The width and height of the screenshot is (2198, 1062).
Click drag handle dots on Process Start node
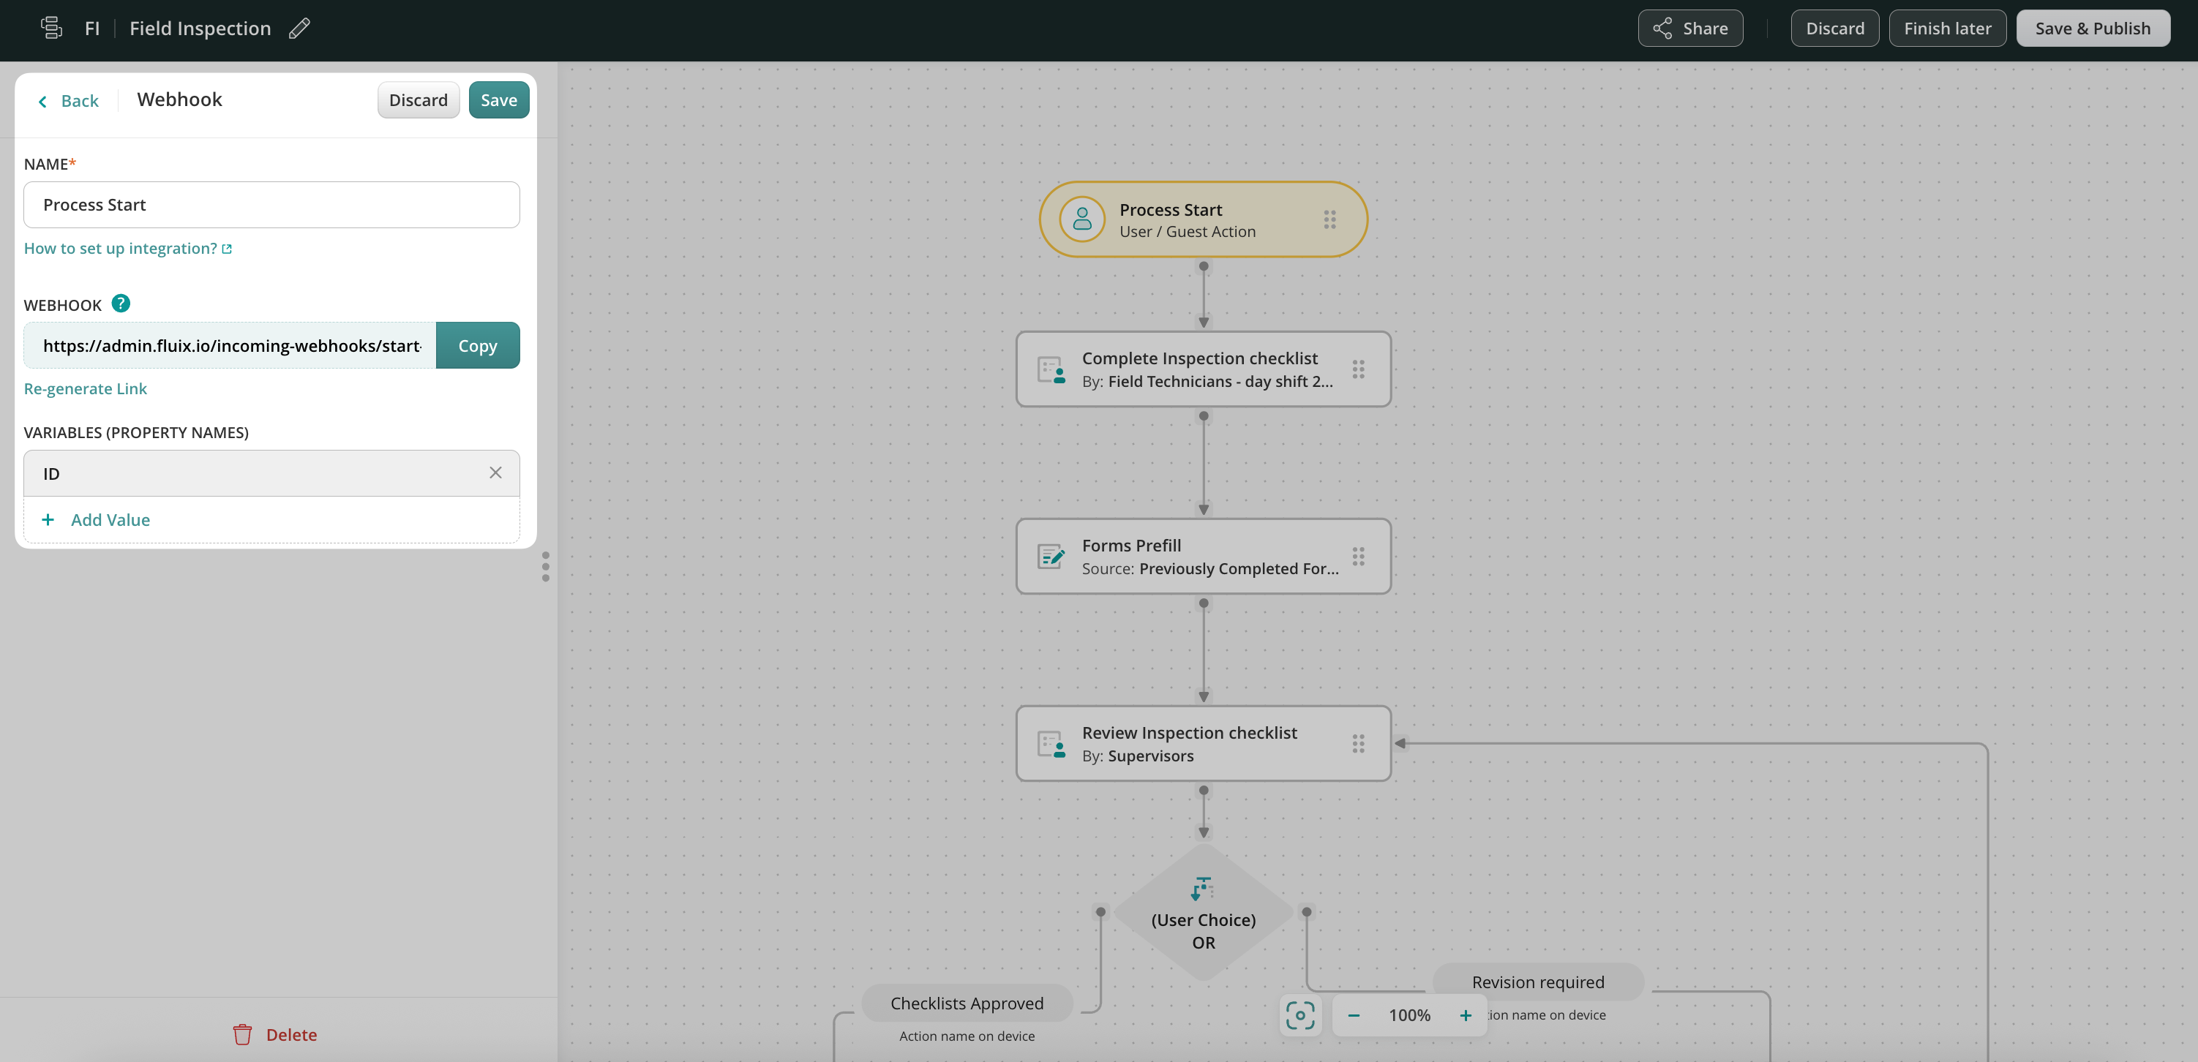click(x=1329, y=219)
